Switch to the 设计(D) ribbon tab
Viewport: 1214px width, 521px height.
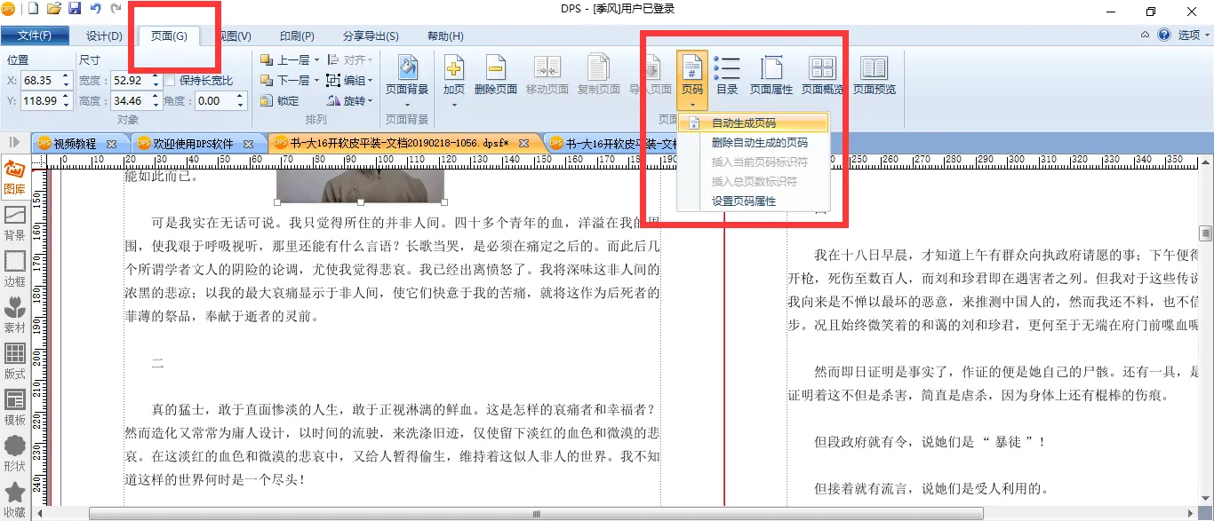coord(104,36)
